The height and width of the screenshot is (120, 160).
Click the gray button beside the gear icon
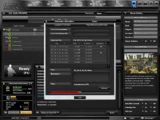[14, 113]
